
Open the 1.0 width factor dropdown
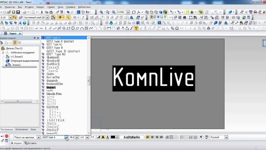tap(87, 137)
